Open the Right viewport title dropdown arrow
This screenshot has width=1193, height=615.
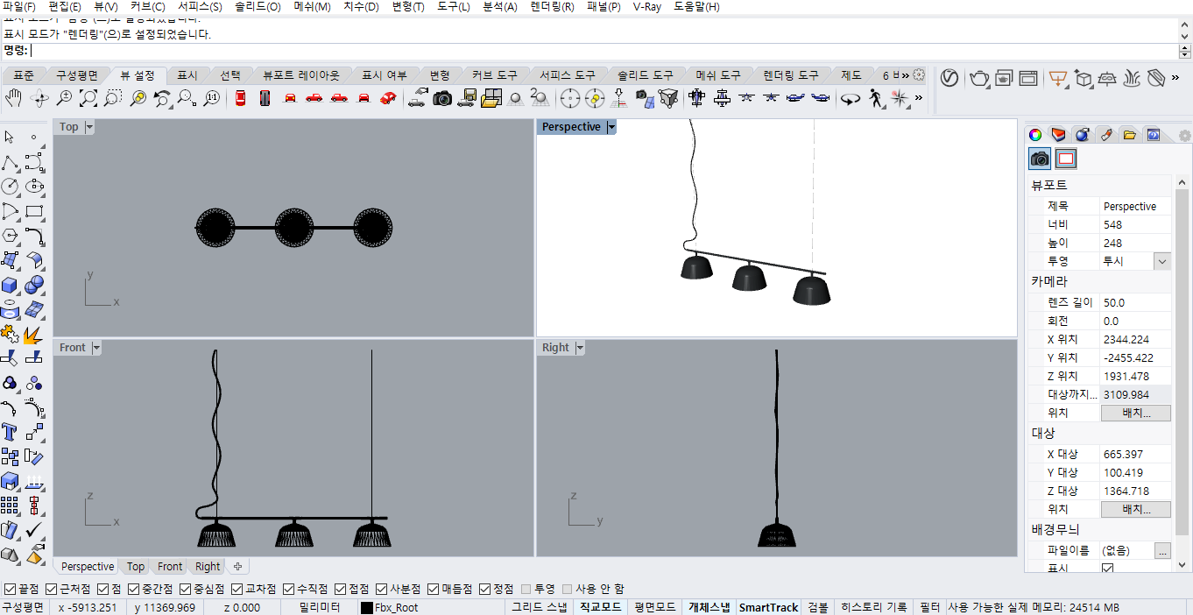coord(579,348)
